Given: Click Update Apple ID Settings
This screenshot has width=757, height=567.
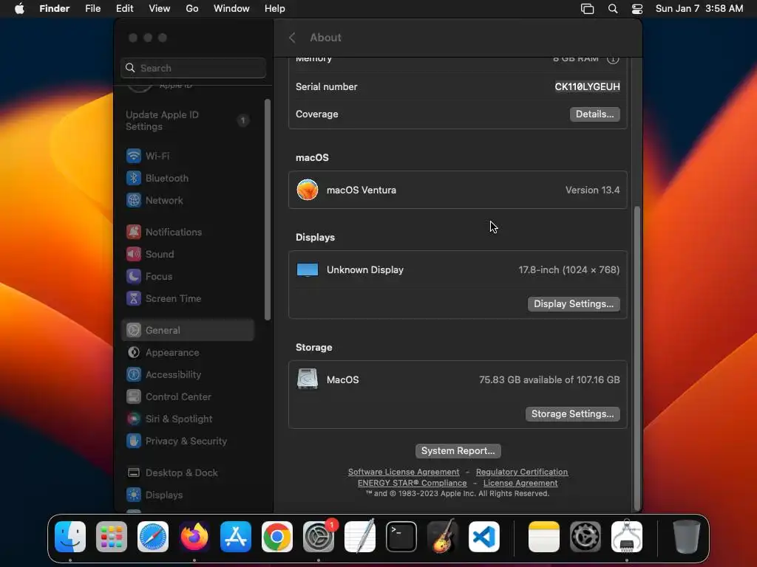Looking at the screenshot, I should click(x=188, y=120).
